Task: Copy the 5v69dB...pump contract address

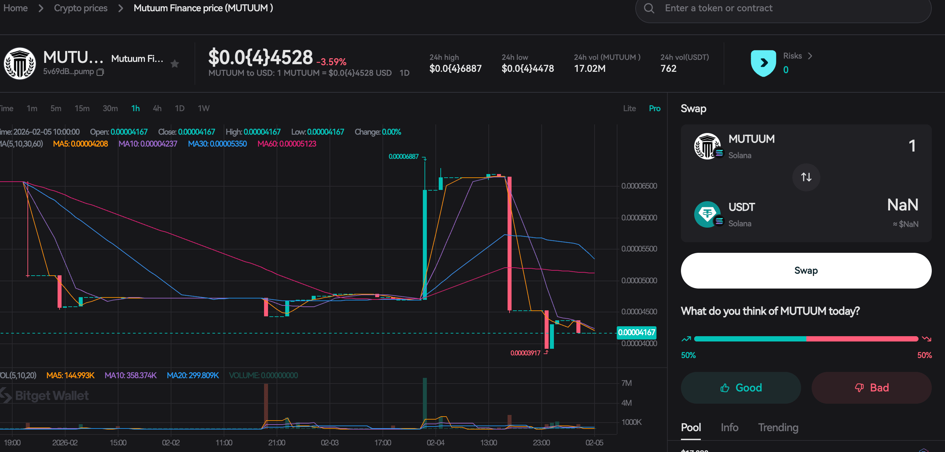Action: click(x=100, y=72)
